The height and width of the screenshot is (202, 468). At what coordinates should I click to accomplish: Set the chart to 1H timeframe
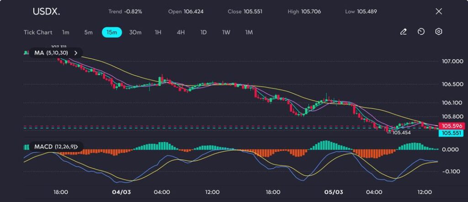158,32
